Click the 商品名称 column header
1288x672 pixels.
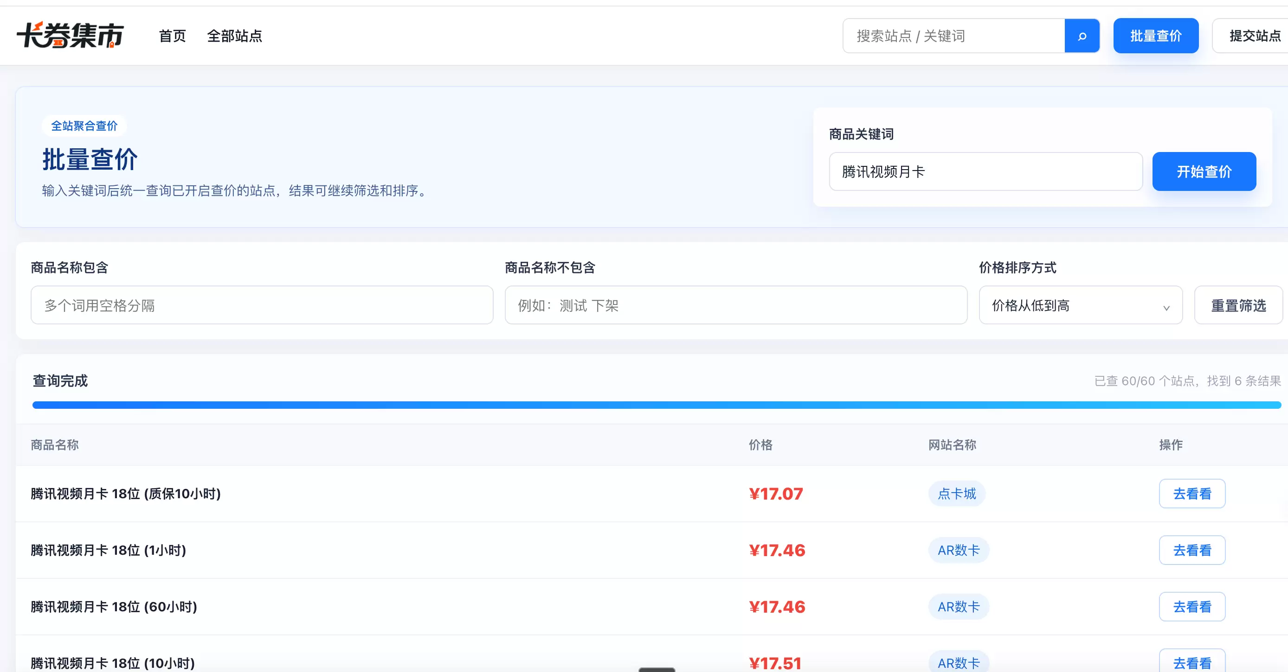point(54,445)
